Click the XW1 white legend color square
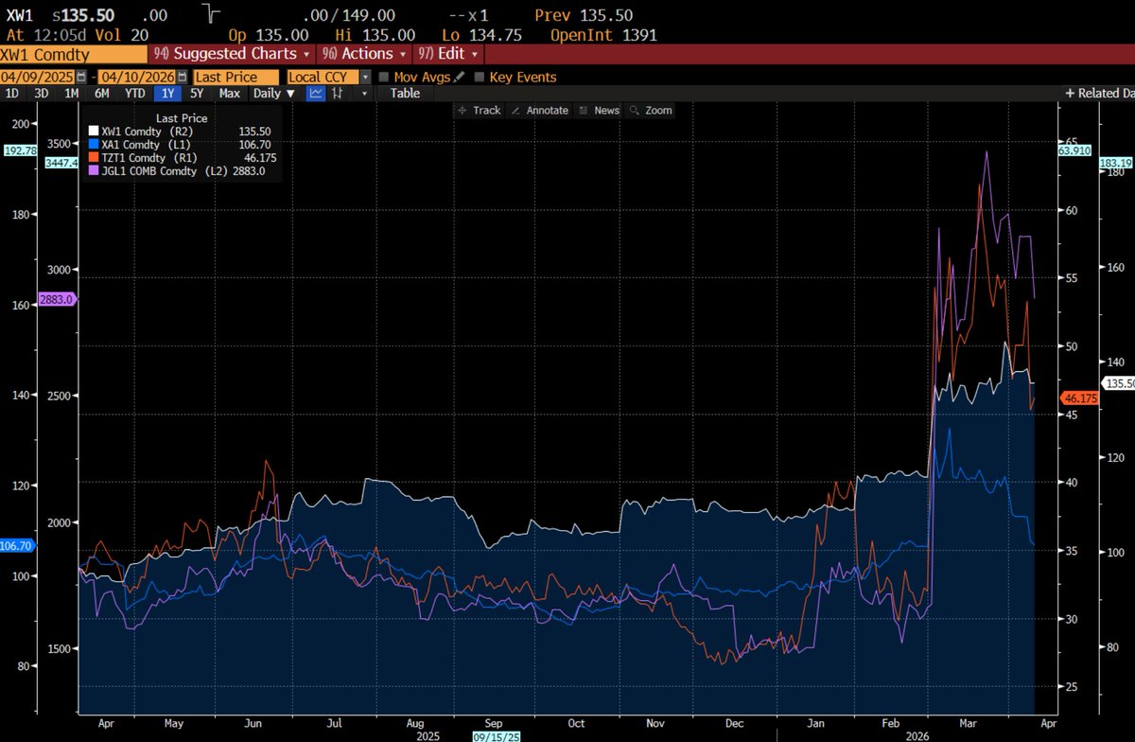1135x742 pixels. pos(93,131)
